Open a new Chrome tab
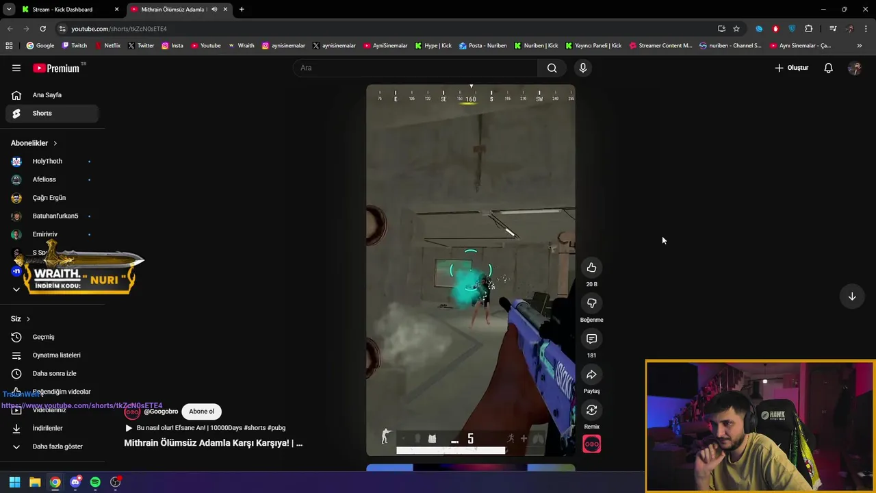876x493 pixels. tap(242, 10)
